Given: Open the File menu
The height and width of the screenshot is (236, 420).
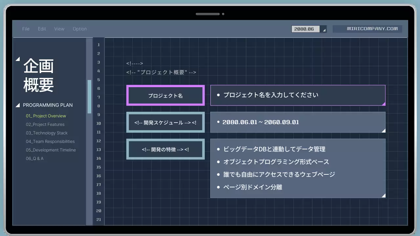Looking at the screenshot, I should 26,29.
